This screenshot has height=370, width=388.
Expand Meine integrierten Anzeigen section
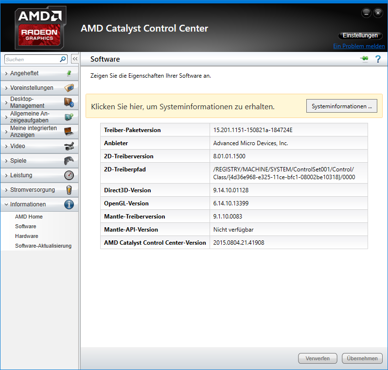[39, 132]
